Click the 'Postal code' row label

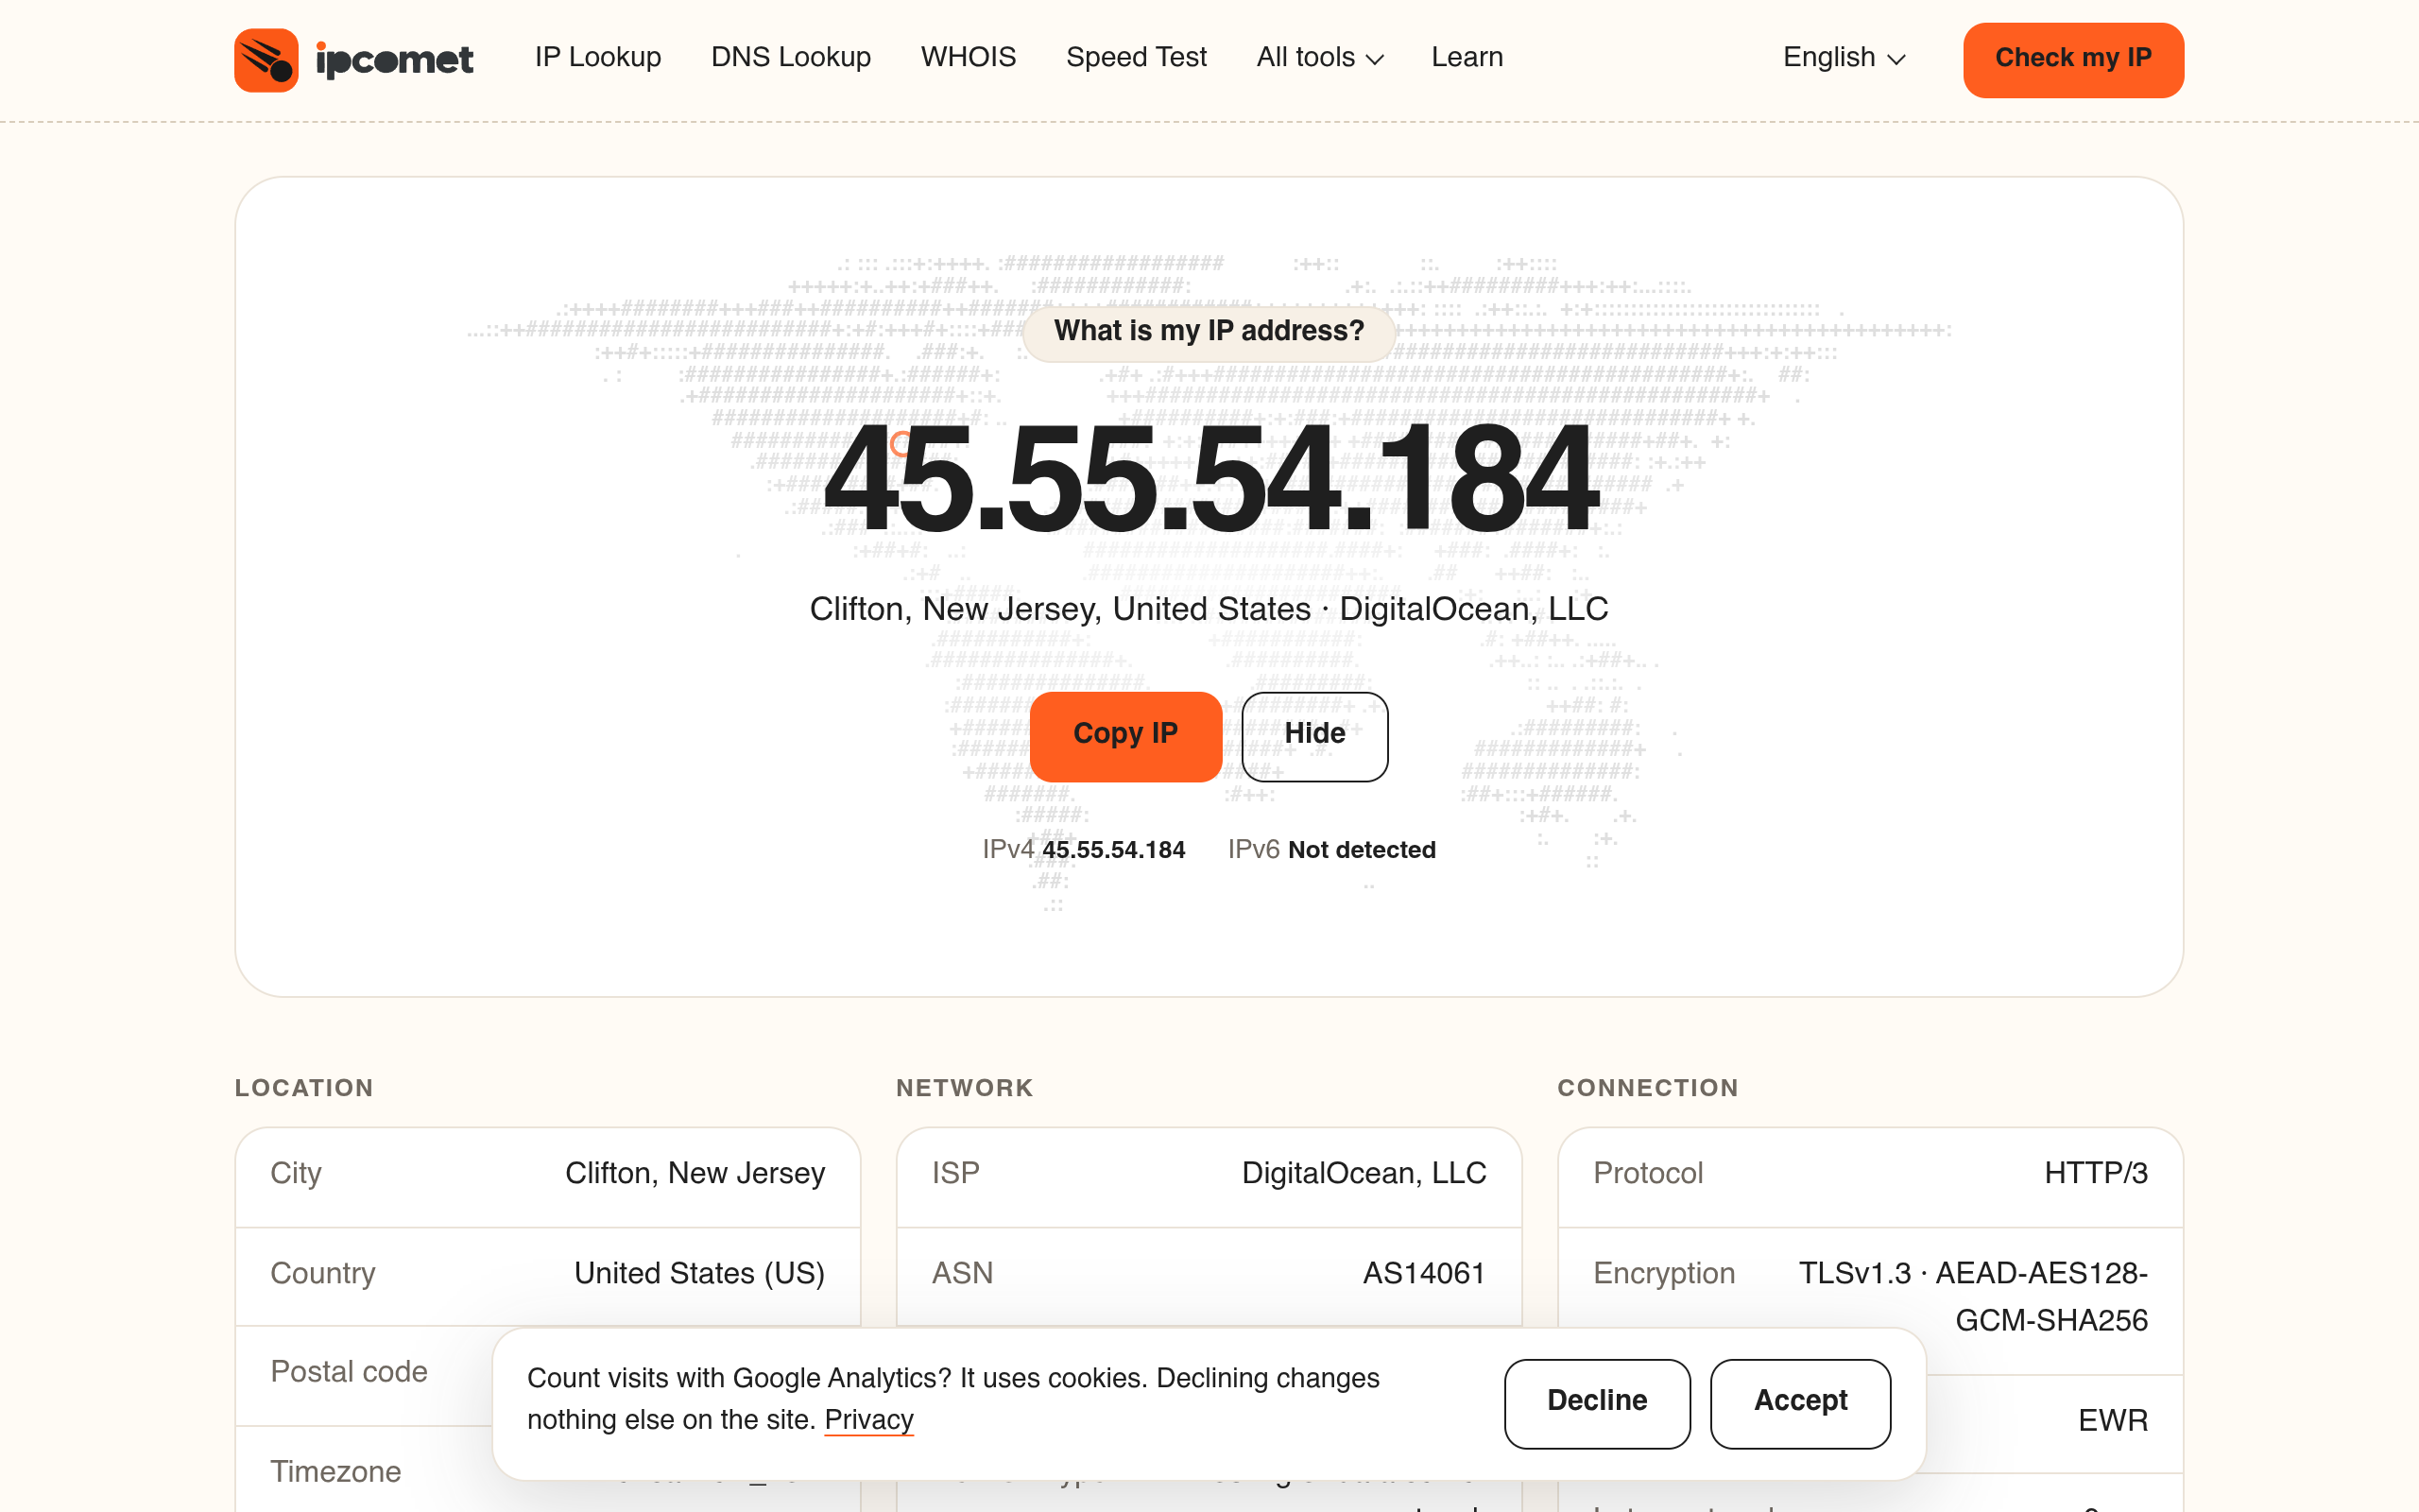tap(349, 1372)
